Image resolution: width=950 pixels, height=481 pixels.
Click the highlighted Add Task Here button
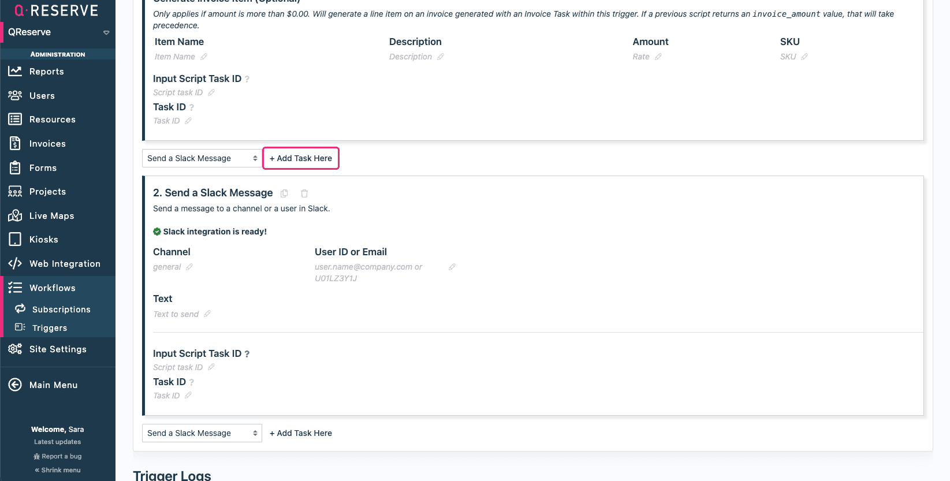pos(300,158)
